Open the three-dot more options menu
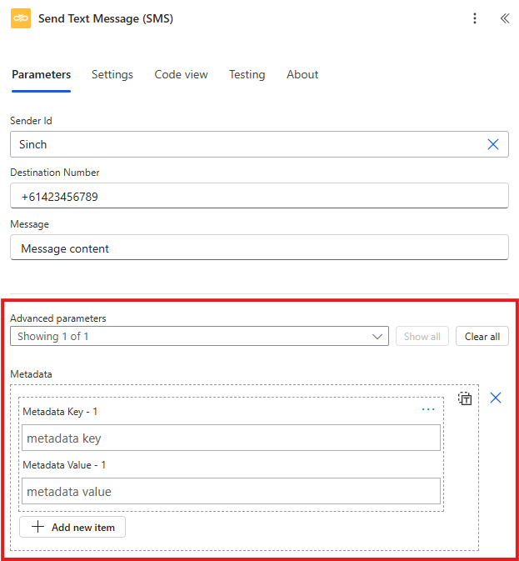This screenshot has height=561, width=519. 475,18
